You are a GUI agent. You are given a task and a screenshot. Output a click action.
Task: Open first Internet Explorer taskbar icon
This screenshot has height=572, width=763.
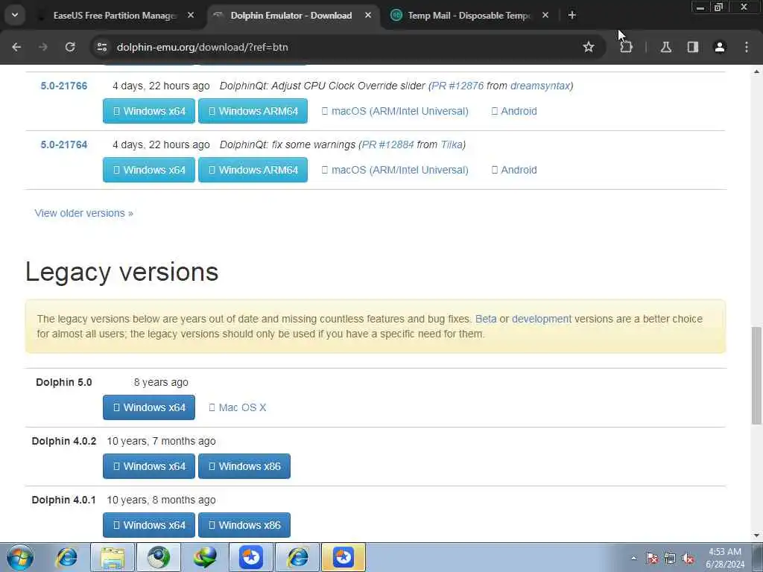point(66,557)
